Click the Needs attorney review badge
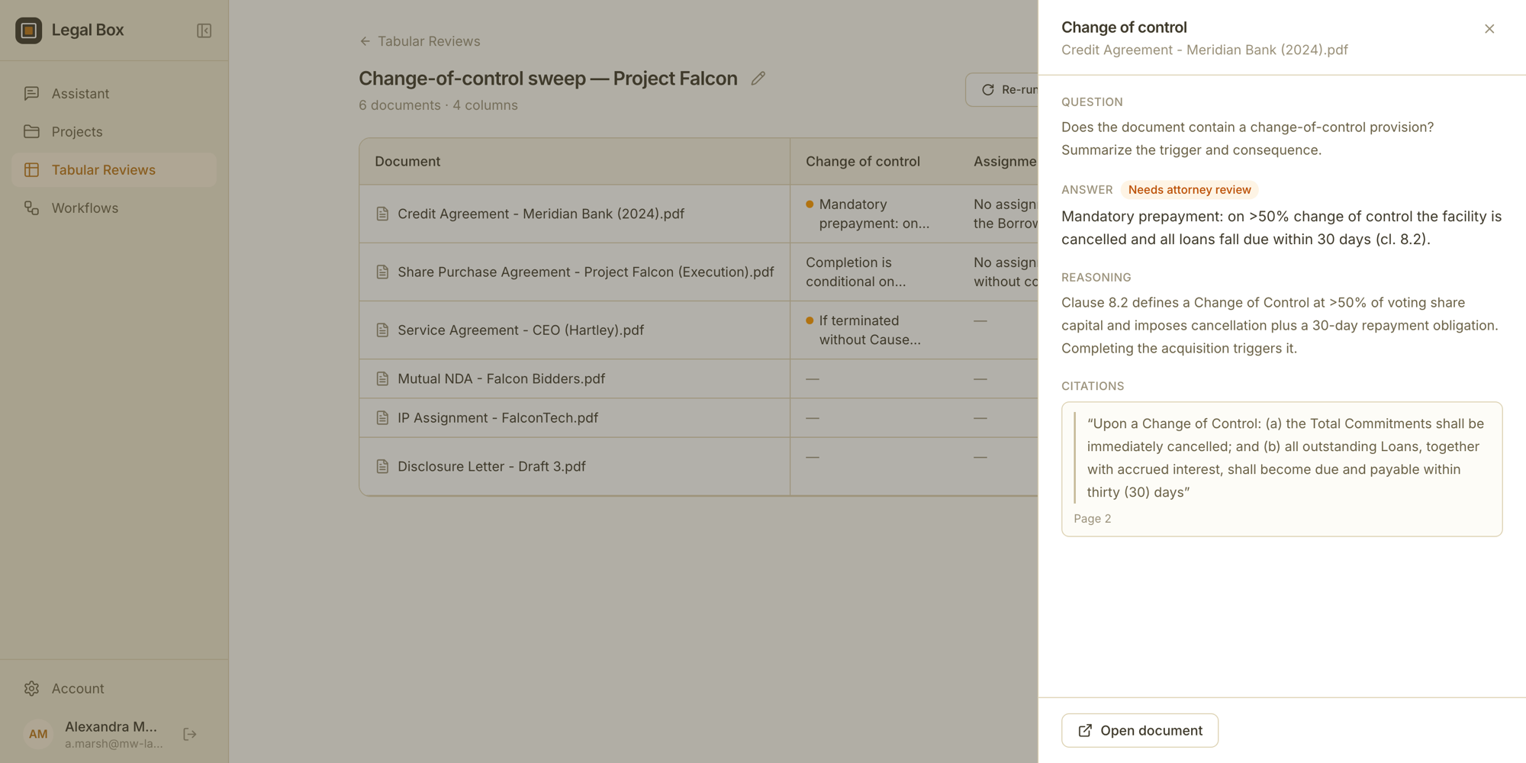The height and width of the screenshot is (763, 1526). 1190,189
